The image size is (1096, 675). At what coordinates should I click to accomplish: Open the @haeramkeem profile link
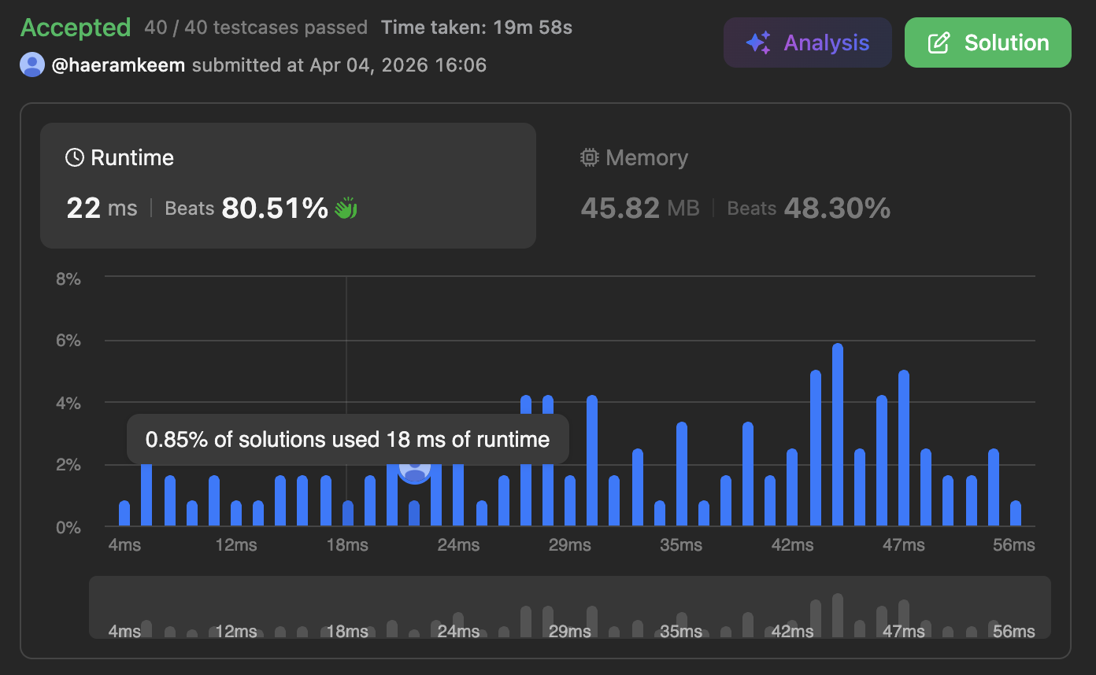point(118,65)
